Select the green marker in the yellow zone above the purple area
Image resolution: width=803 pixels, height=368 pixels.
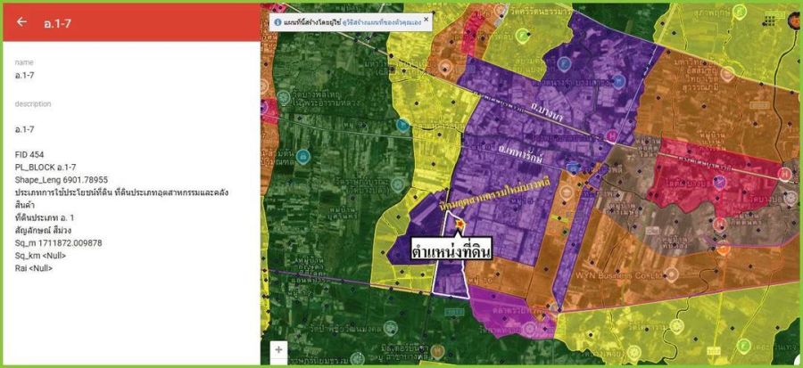523,37
